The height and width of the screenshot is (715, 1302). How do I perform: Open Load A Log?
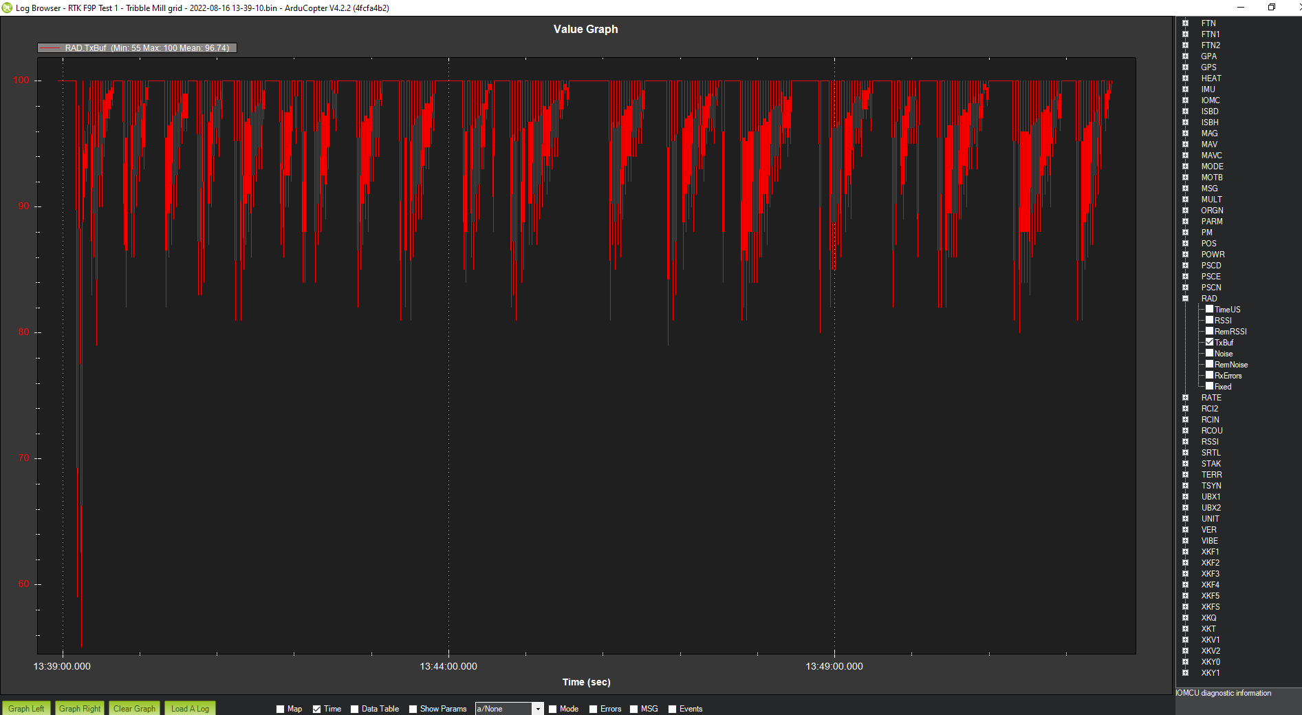click(x=190, y=708)
